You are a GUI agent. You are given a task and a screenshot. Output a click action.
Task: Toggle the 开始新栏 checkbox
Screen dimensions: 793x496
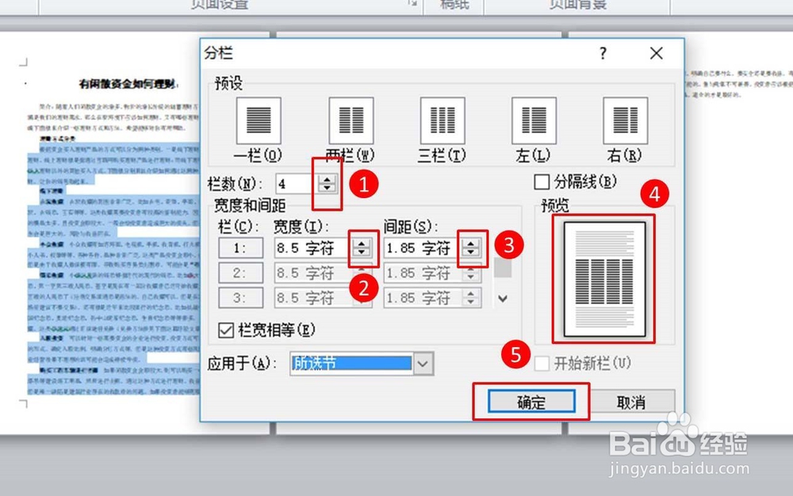[x=542, y=362]
